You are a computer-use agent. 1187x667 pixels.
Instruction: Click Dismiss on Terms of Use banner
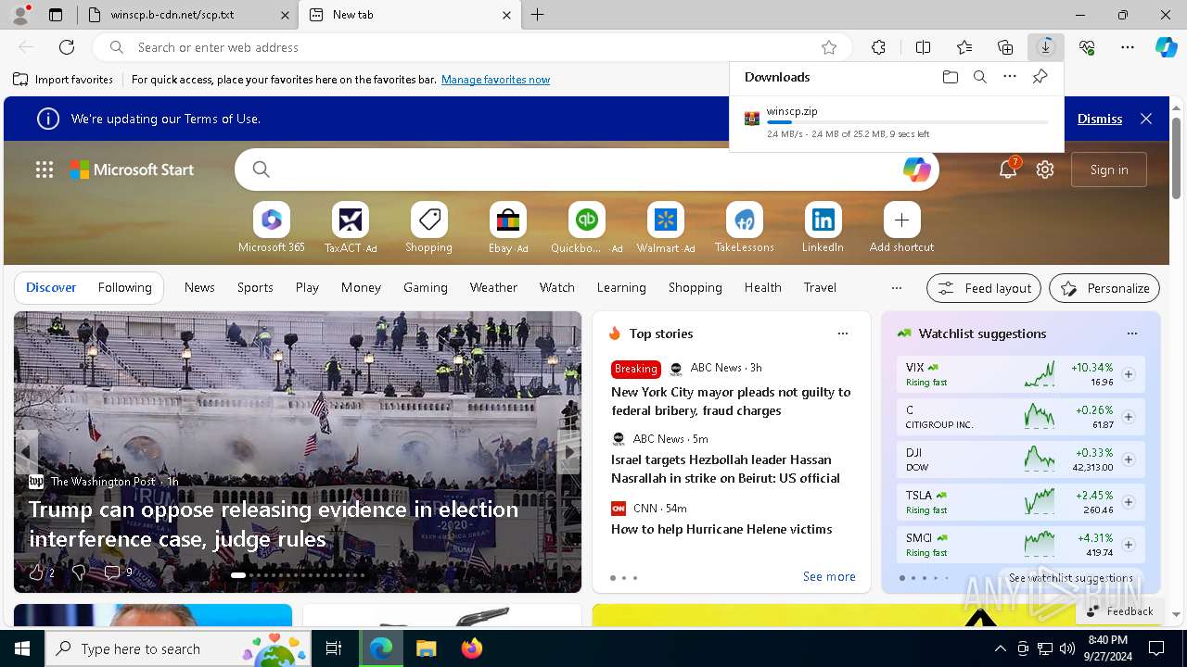point(1100,119)
